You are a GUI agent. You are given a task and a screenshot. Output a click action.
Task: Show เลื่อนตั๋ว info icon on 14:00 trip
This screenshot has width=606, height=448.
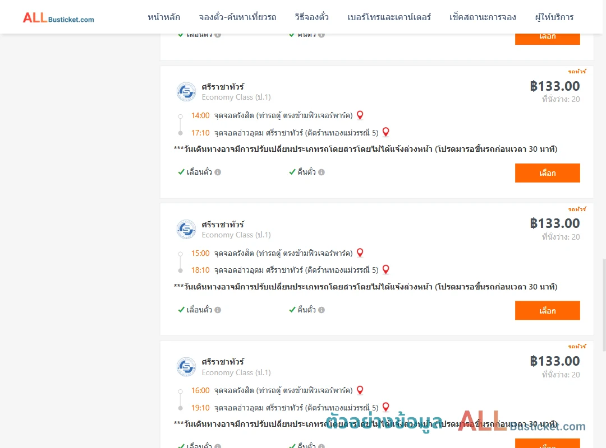(218, 172)
